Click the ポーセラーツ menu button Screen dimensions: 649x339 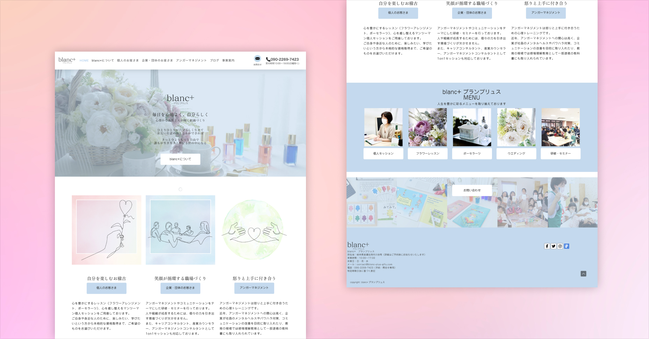pyautogui.click(x=472, y=153)
